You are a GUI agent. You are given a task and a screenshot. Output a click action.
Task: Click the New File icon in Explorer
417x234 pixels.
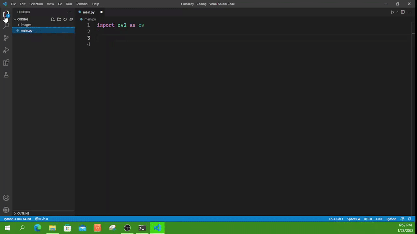(x=53, y=19)
